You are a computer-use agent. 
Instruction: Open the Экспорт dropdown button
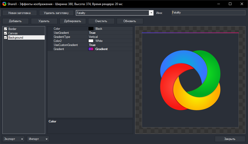pyautogui.click(x=14, y=139)
